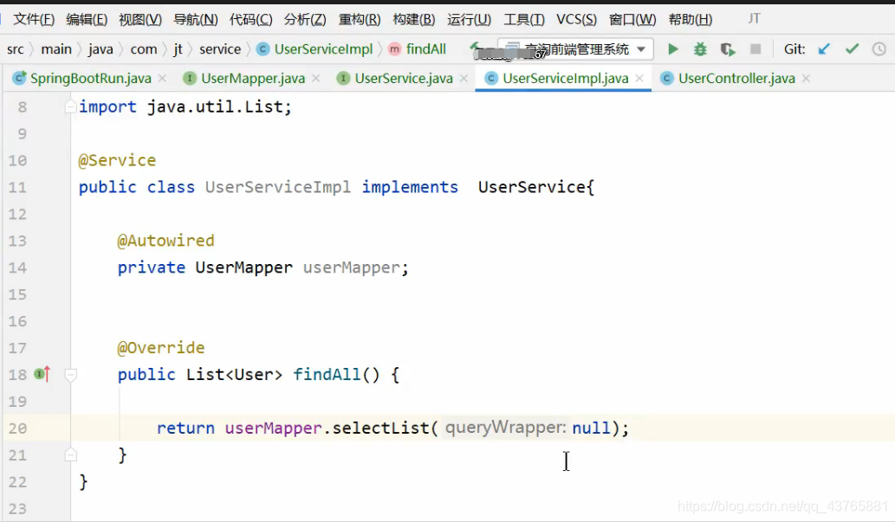The width and height of the screenshot is (895, 522).
Task: Run the project with the green play icon
Action: pyautogui.click(x=673, y=49)
